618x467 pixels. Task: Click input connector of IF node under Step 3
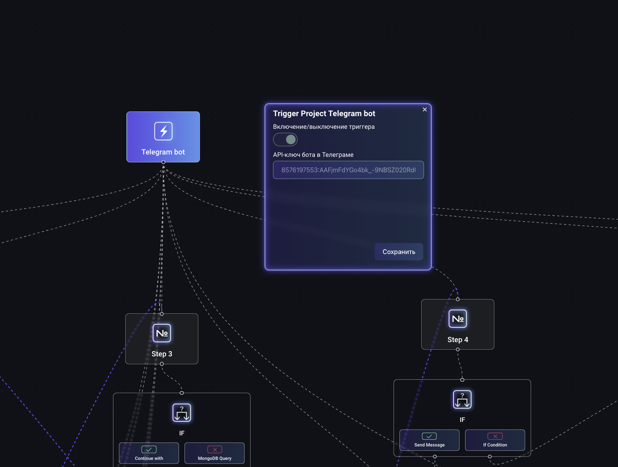[x=182, y=393]
